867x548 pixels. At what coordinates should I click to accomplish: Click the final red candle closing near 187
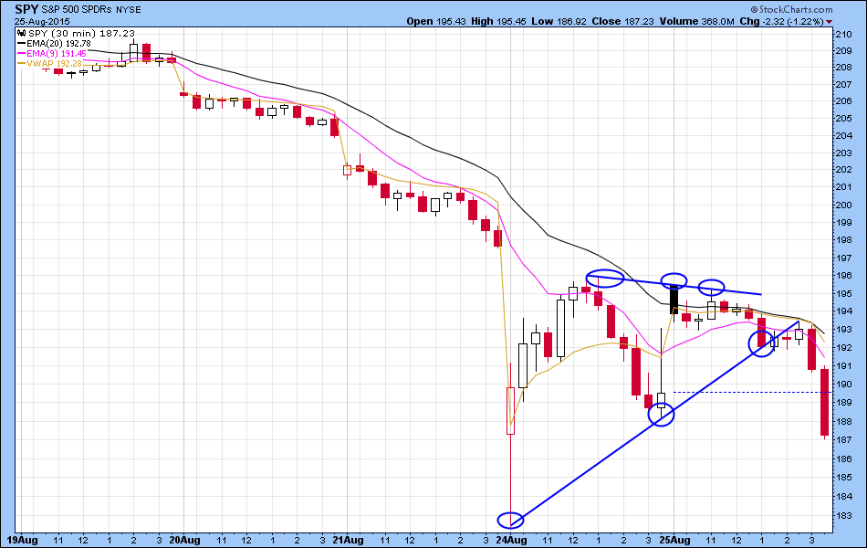tap(824, 403)
